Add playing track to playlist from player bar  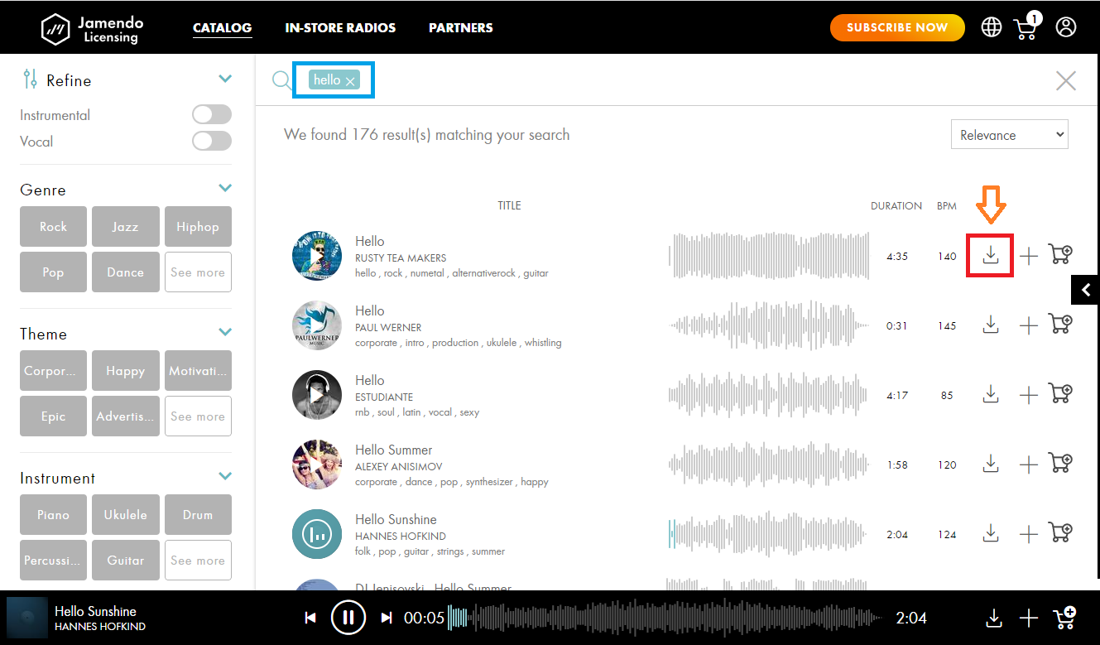1028,618
